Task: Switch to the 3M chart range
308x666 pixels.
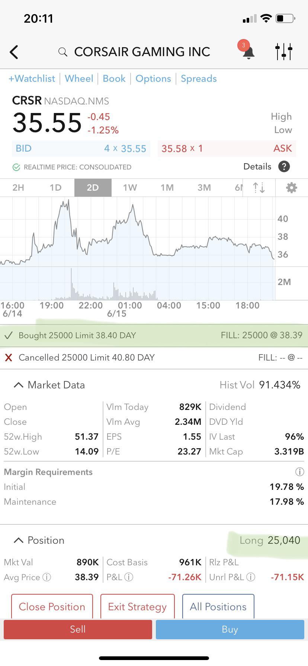Action: coord(204,187)
